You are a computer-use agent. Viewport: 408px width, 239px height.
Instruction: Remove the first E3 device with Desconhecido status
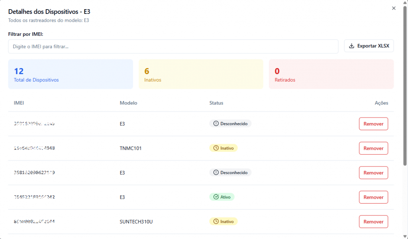point(373,124)
